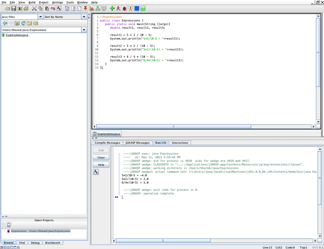This screenshot has width=324, height=249.
Task: Click left-pointing arrow on the vertical pane divider
Action: (89, 14)
